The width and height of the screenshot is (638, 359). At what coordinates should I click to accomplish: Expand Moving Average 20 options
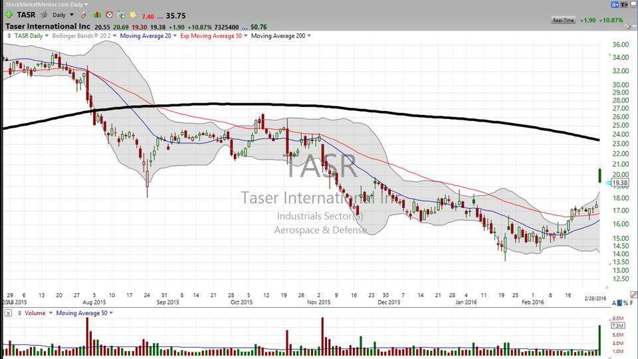point(175,36)
